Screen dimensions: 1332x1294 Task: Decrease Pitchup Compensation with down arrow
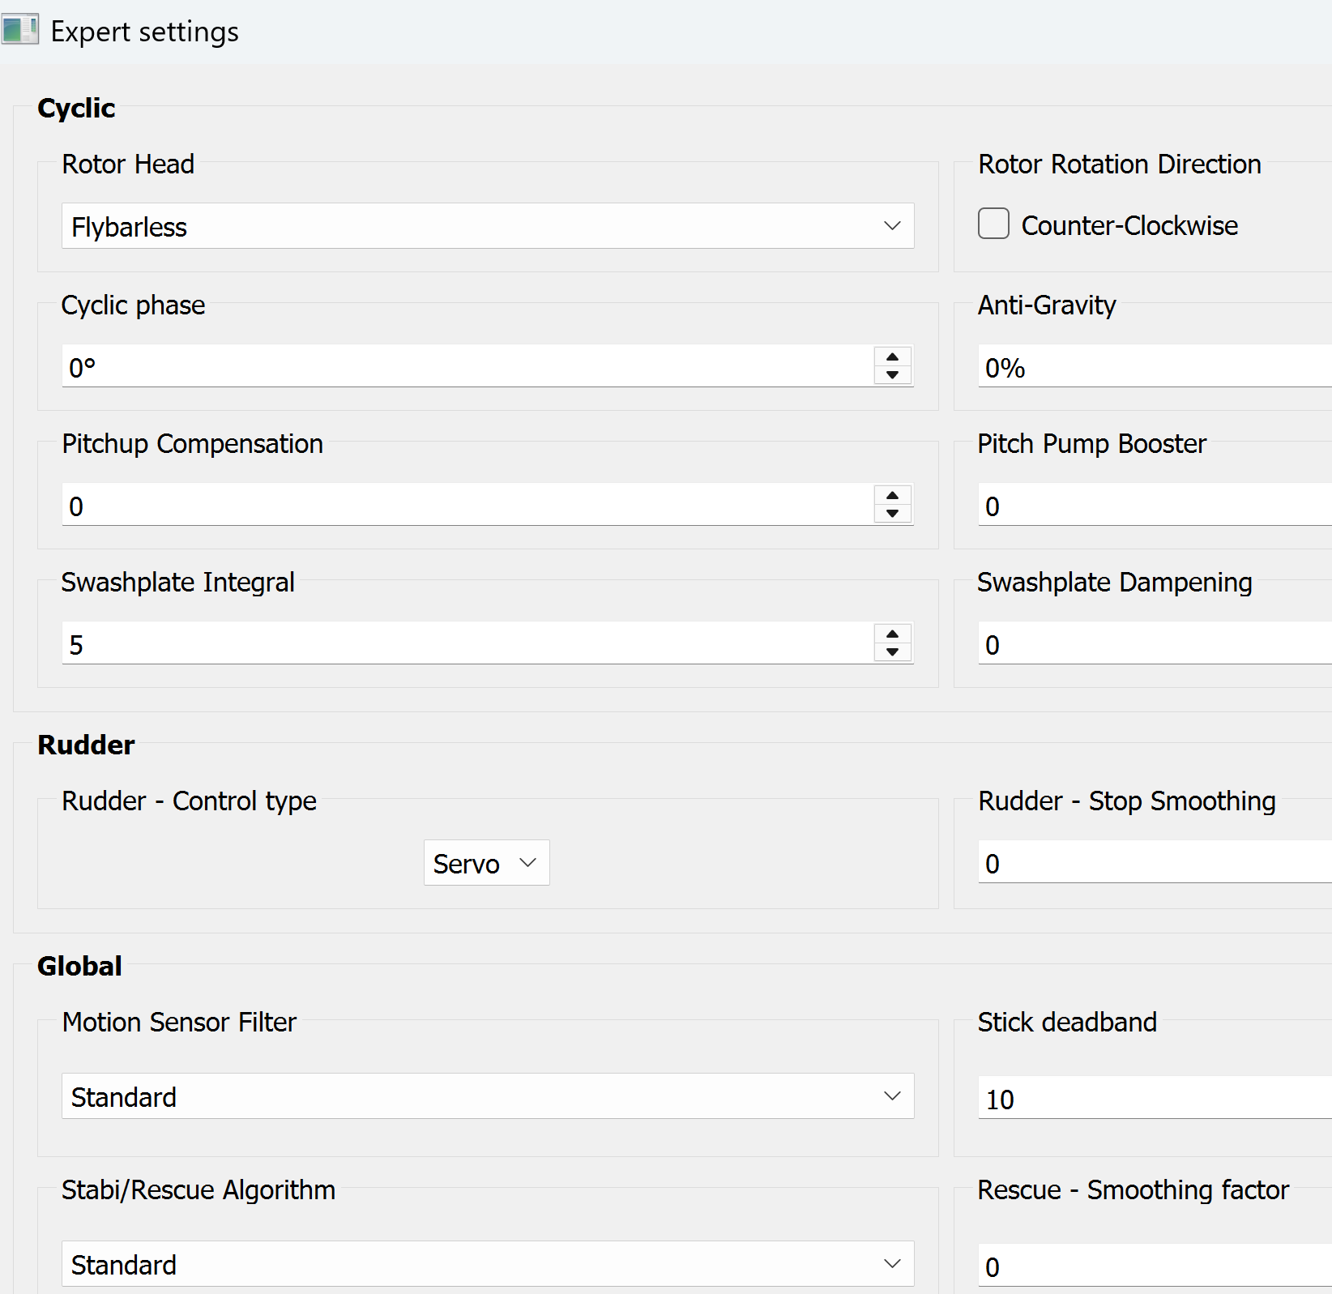point(892,514)
